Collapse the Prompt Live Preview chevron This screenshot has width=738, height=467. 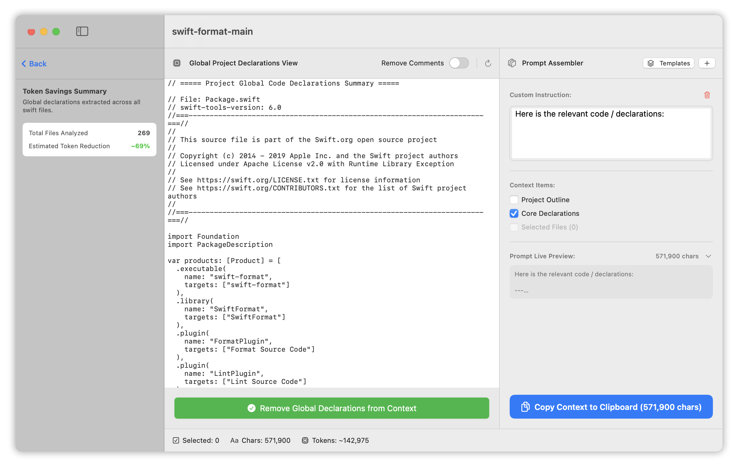[708, 256]
